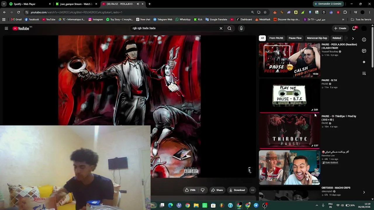The height and width of the screenshot is (210, 374).
Task: Open the media controls toolbar icon
Action: pos(355,12)
